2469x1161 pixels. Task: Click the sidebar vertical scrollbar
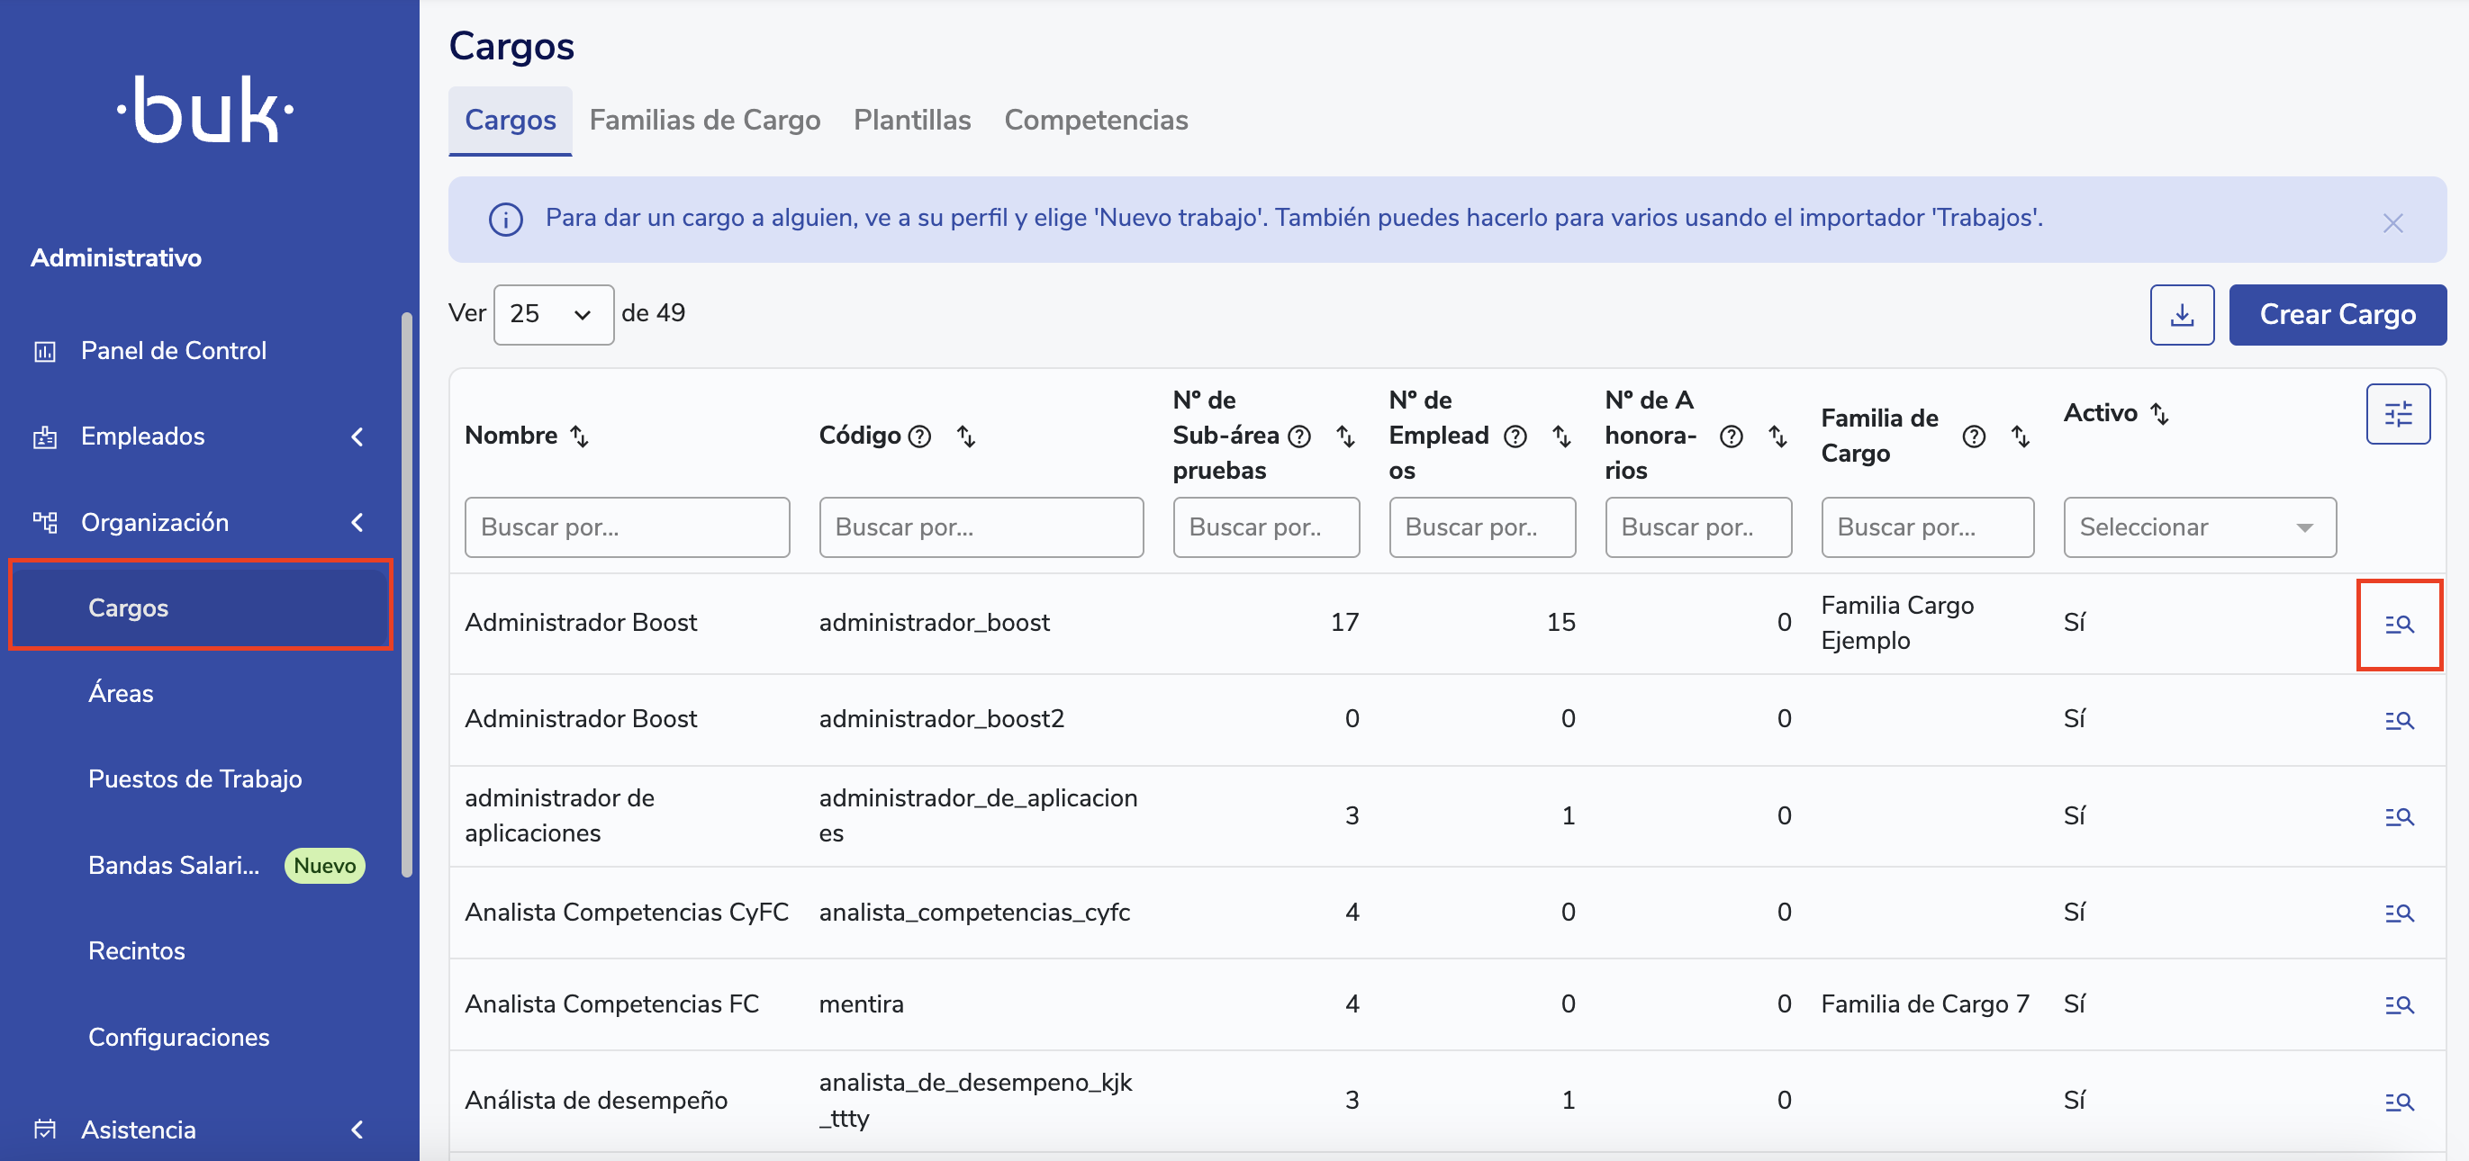tap(406, 594)
